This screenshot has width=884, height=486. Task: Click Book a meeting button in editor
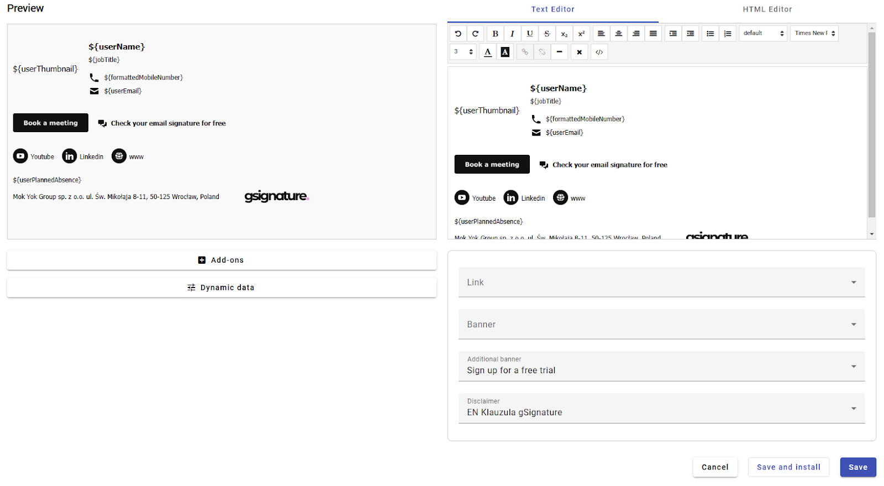[492, 164]
